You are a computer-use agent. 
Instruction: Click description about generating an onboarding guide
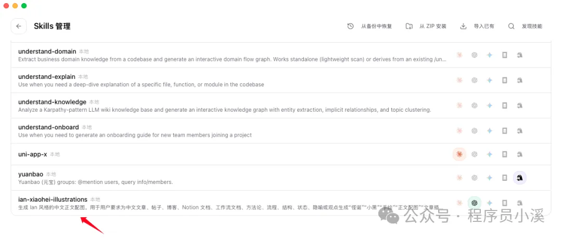click(135, 135)
